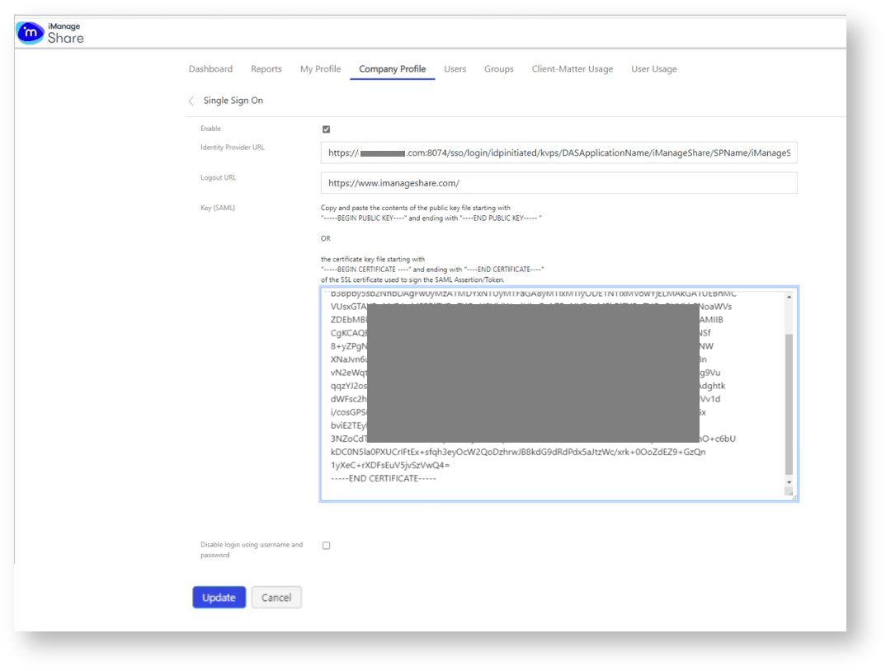Click into the Identity Provider URL field
886x671 pixels.
(558, 153)
